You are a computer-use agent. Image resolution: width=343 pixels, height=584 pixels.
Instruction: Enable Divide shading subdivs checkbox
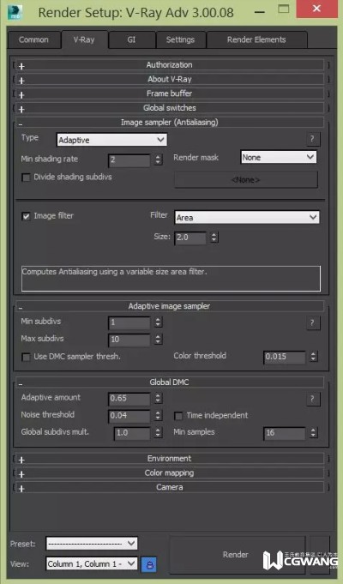(26, 178)
